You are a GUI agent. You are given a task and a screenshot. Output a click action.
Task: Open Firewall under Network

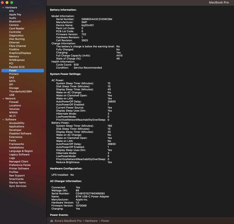point(13,102)
